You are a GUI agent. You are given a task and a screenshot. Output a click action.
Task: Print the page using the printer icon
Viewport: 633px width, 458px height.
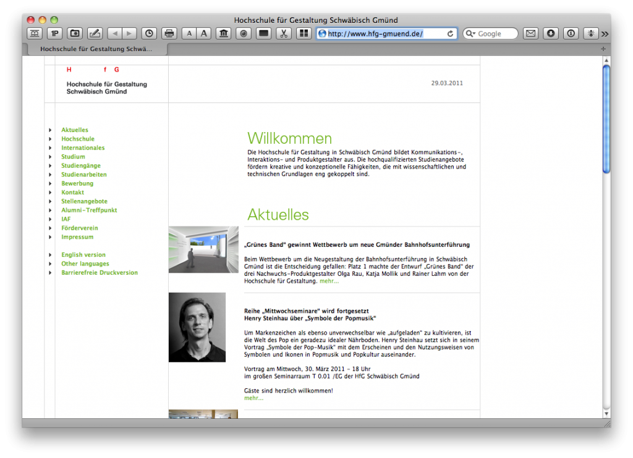click(x=169, y=33)
